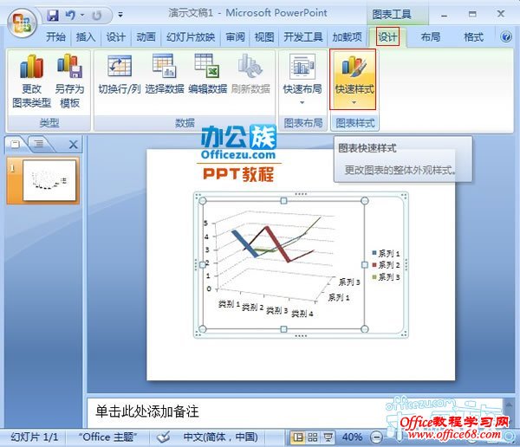The image size is (520, 447).
Task: Click 更改图表类型 button
Action: pyautogui.click(x=31, y=81)
